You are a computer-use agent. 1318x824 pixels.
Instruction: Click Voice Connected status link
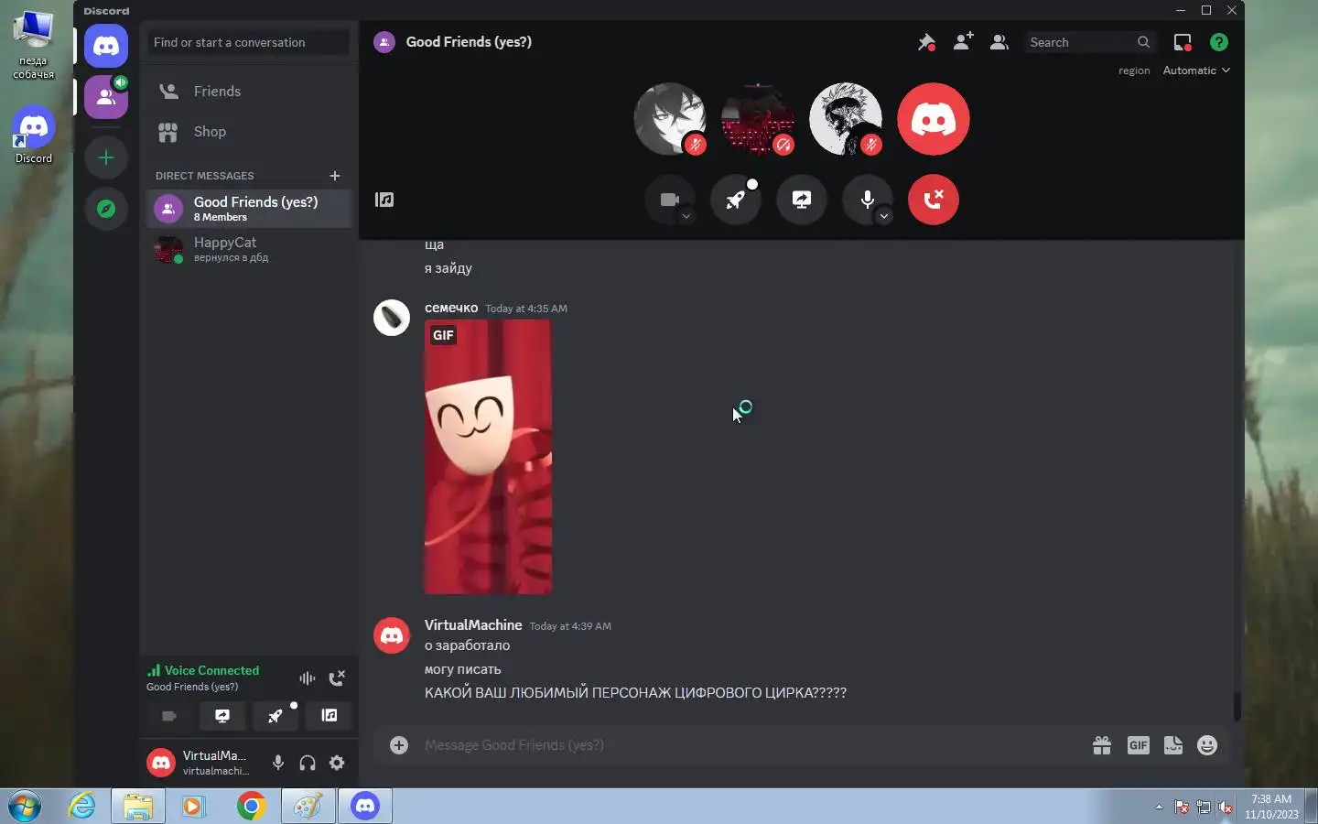[x=204, y=670]
